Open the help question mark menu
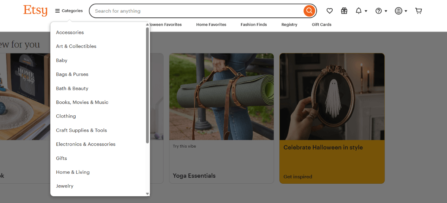447x203 pixels. click(381, 11)
